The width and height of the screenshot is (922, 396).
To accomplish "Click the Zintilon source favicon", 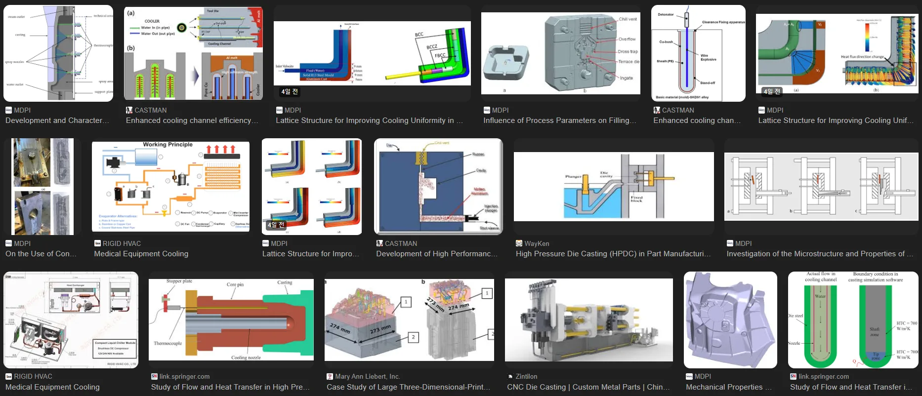I will pos(510,377).
